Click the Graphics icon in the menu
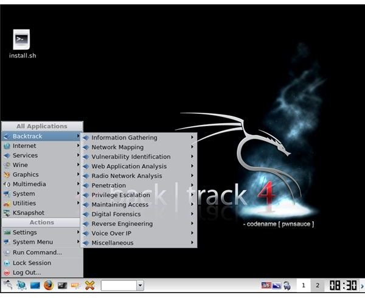This screenshot has height=298, width=365. [7, 174]
